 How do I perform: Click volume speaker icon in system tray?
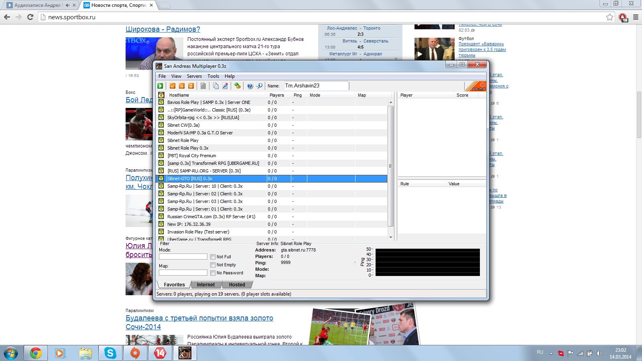(599, 353)
